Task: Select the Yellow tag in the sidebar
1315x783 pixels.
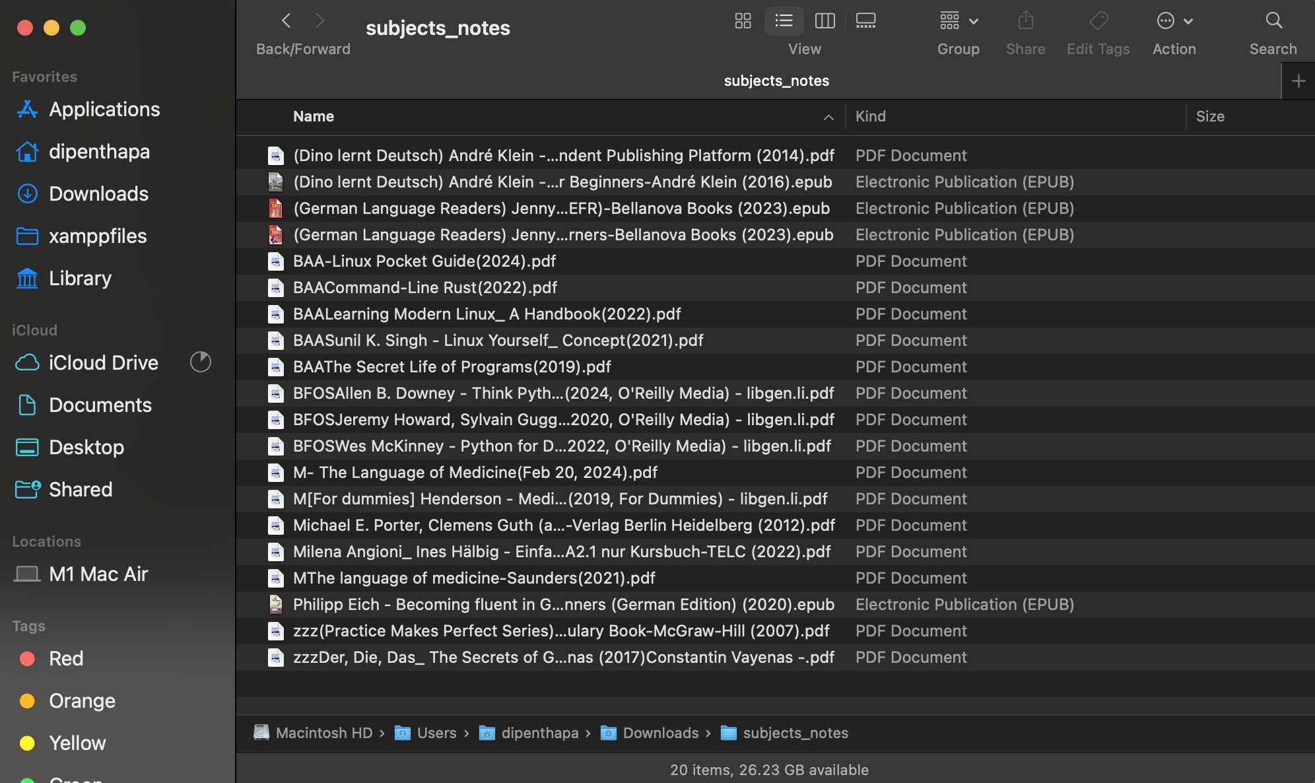Action: (77, 743)
